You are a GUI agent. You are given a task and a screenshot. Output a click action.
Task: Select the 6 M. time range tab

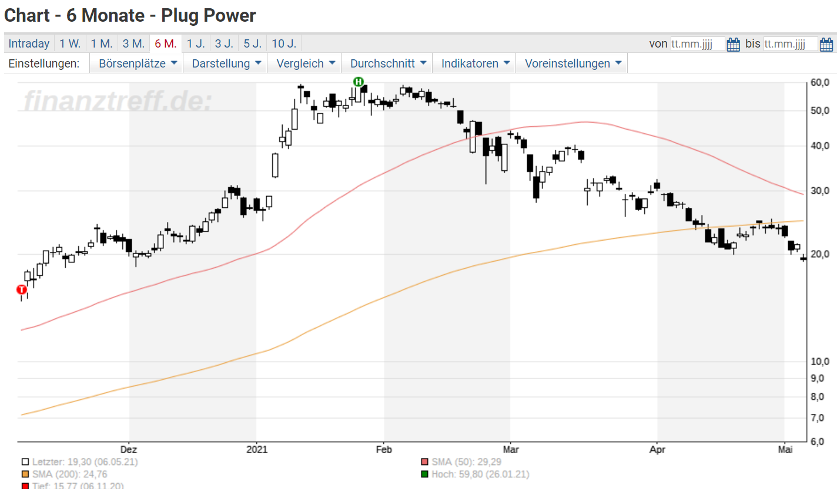(x=166, y=43)
